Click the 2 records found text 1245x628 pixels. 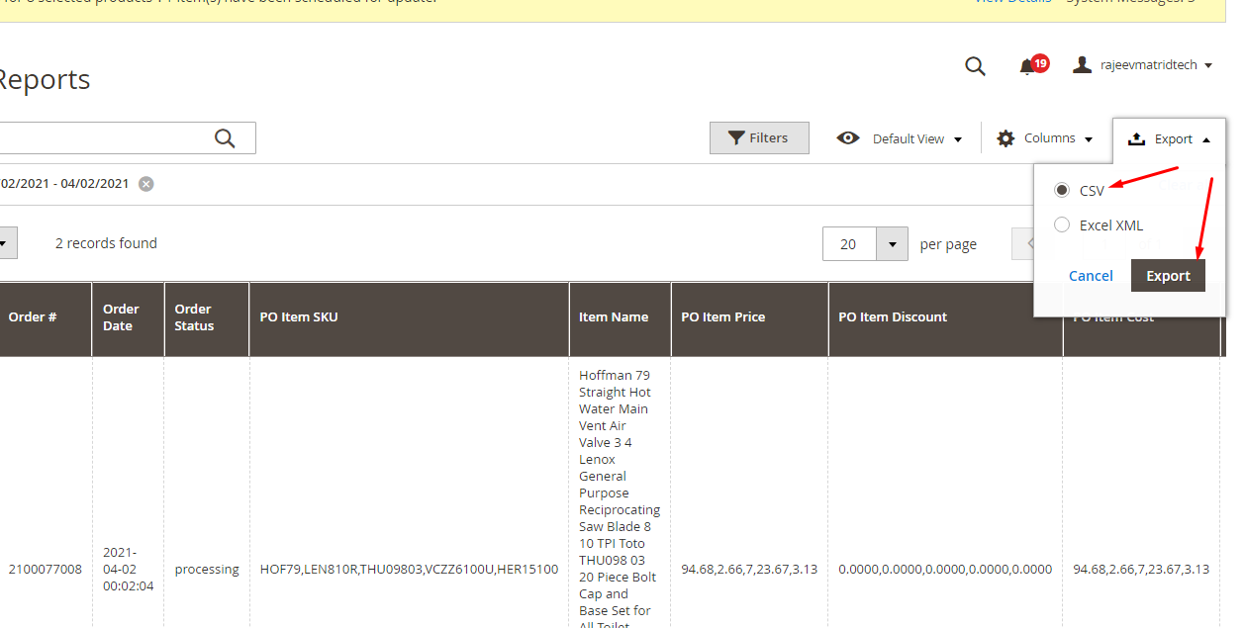pos(106,243)
